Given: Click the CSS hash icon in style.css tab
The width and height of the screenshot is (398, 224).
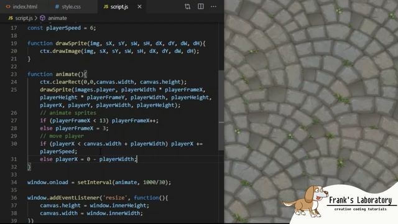Looking at the screenshot, I should 57,7.
